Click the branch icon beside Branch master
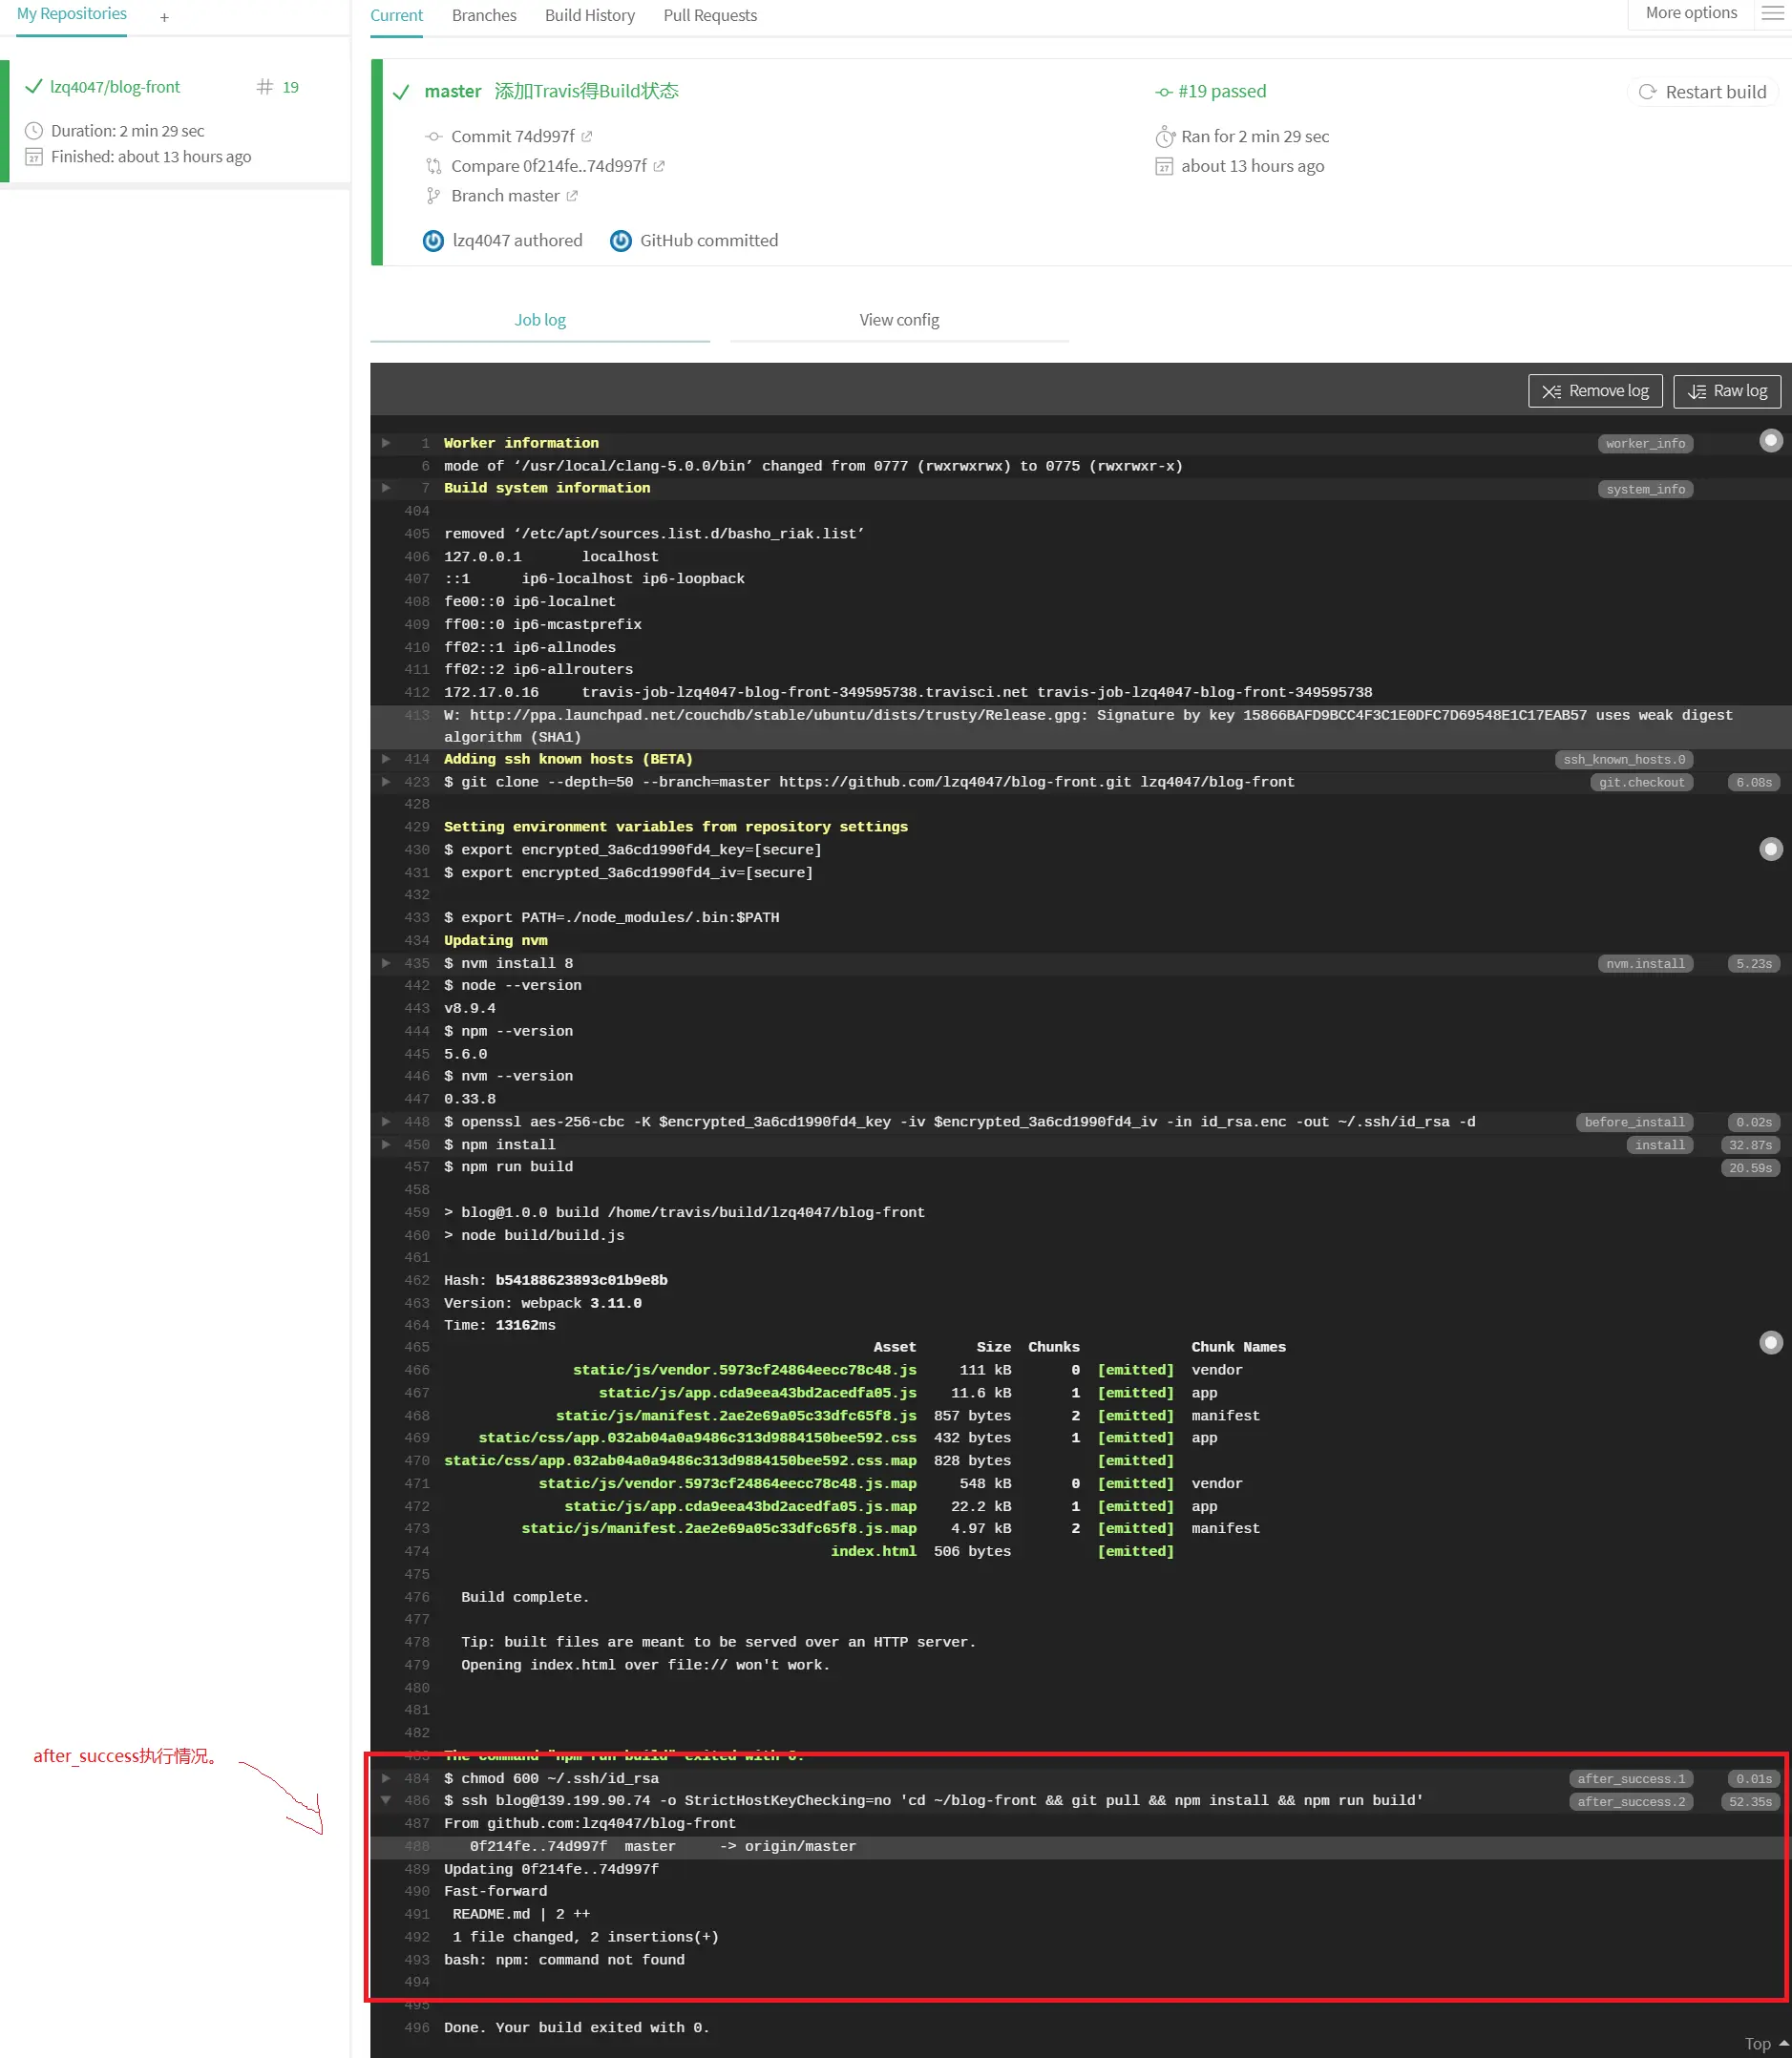Viewport: 1792px width, 2058px height. [x=433, y=196]
